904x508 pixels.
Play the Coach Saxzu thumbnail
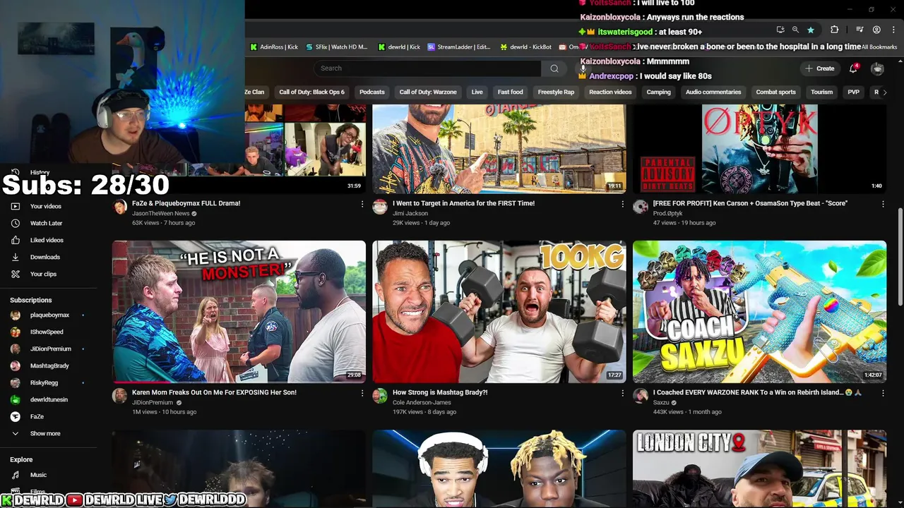(x=759, y=312)
